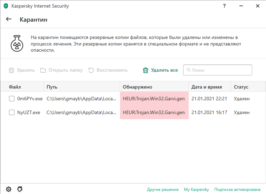Image resolution: width=266 pixels, height=194 pixels.
Task: Open the My Kaspersky link
Action: pos(196,190)
